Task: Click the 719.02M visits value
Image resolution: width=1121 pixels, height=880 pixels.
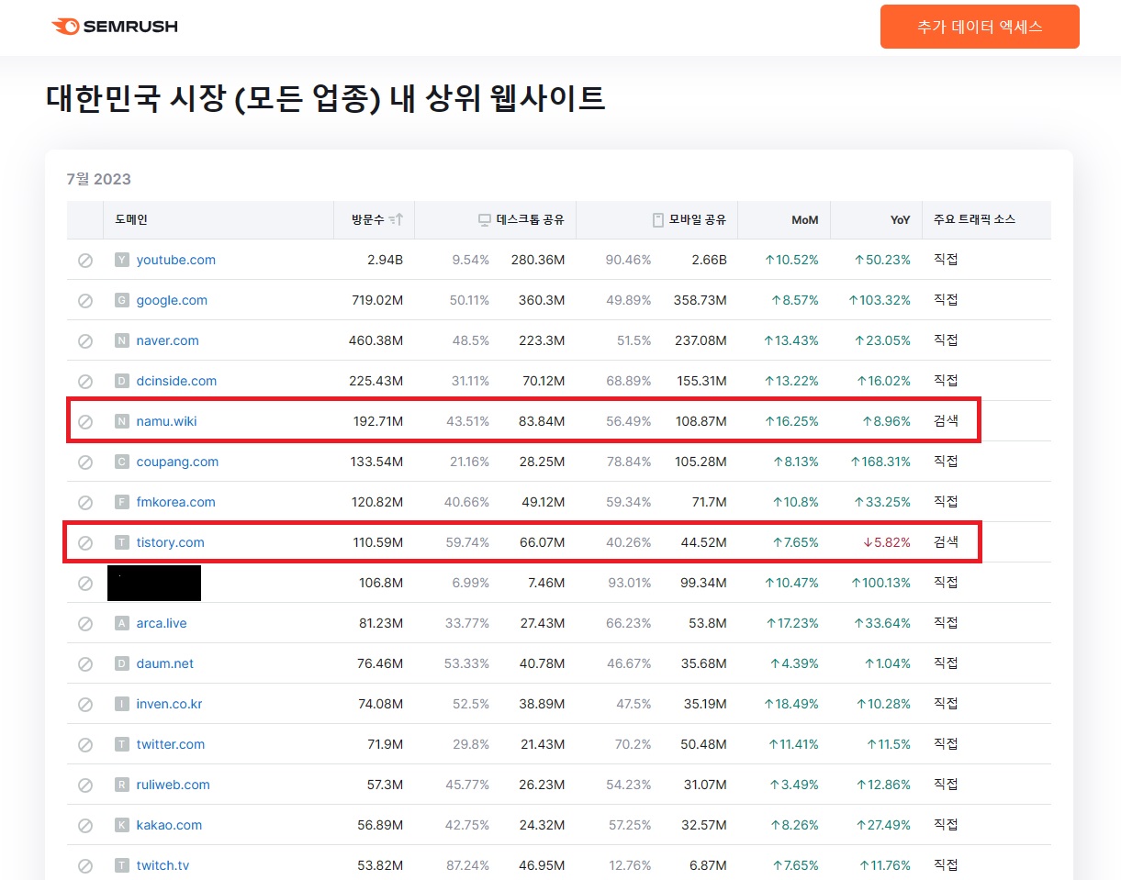Action: click(x=377, y=300)
